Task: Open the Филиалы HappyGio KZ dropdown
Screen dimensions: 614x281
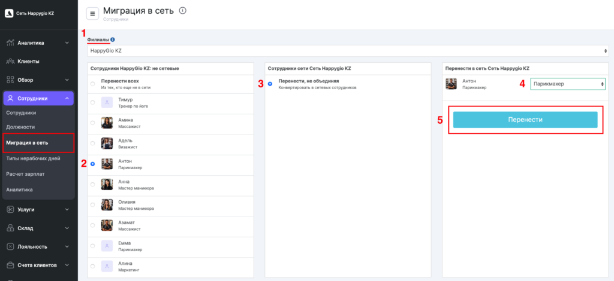Action: point(348,51)
